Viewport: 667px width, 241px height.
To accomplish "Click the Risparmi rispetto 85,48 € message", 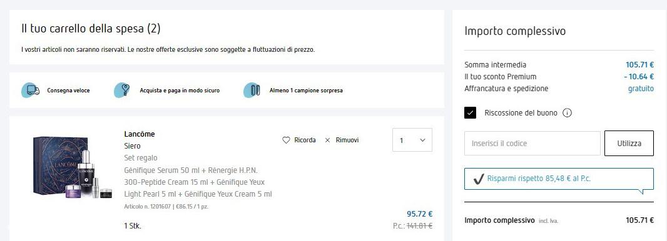I will [x=539, y=179].
